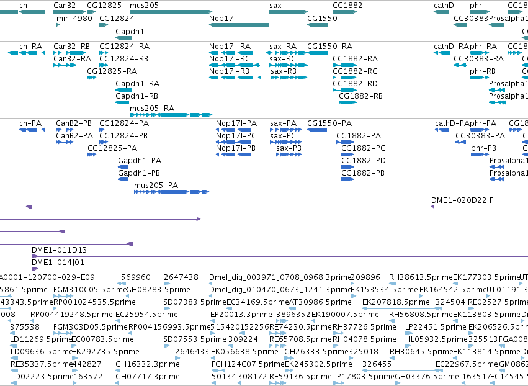Viewport: 528px width, 386px height.
Task: Open the Gapdh1 gene label
Action: (x=130, y=31)
